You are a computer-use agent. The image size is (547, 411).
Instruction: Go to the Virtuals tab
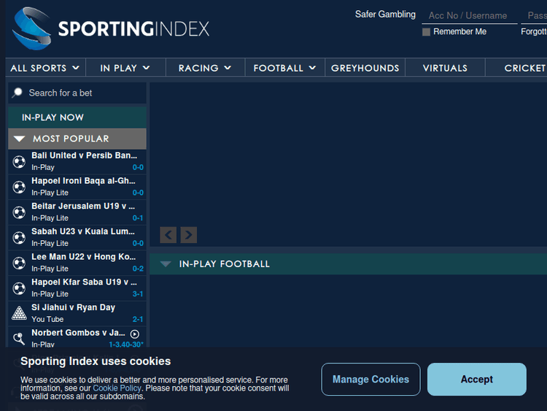[x=445, y=68]
